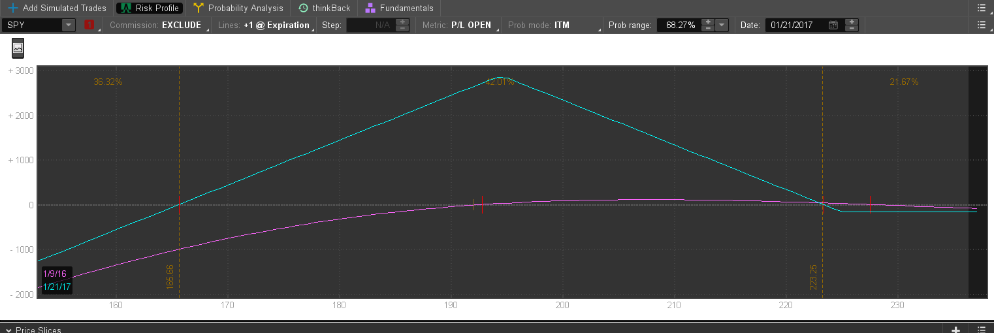Expand the SPY symbol dropdown arrow
This screenshot has width=994, height=333.
(69, 25)
